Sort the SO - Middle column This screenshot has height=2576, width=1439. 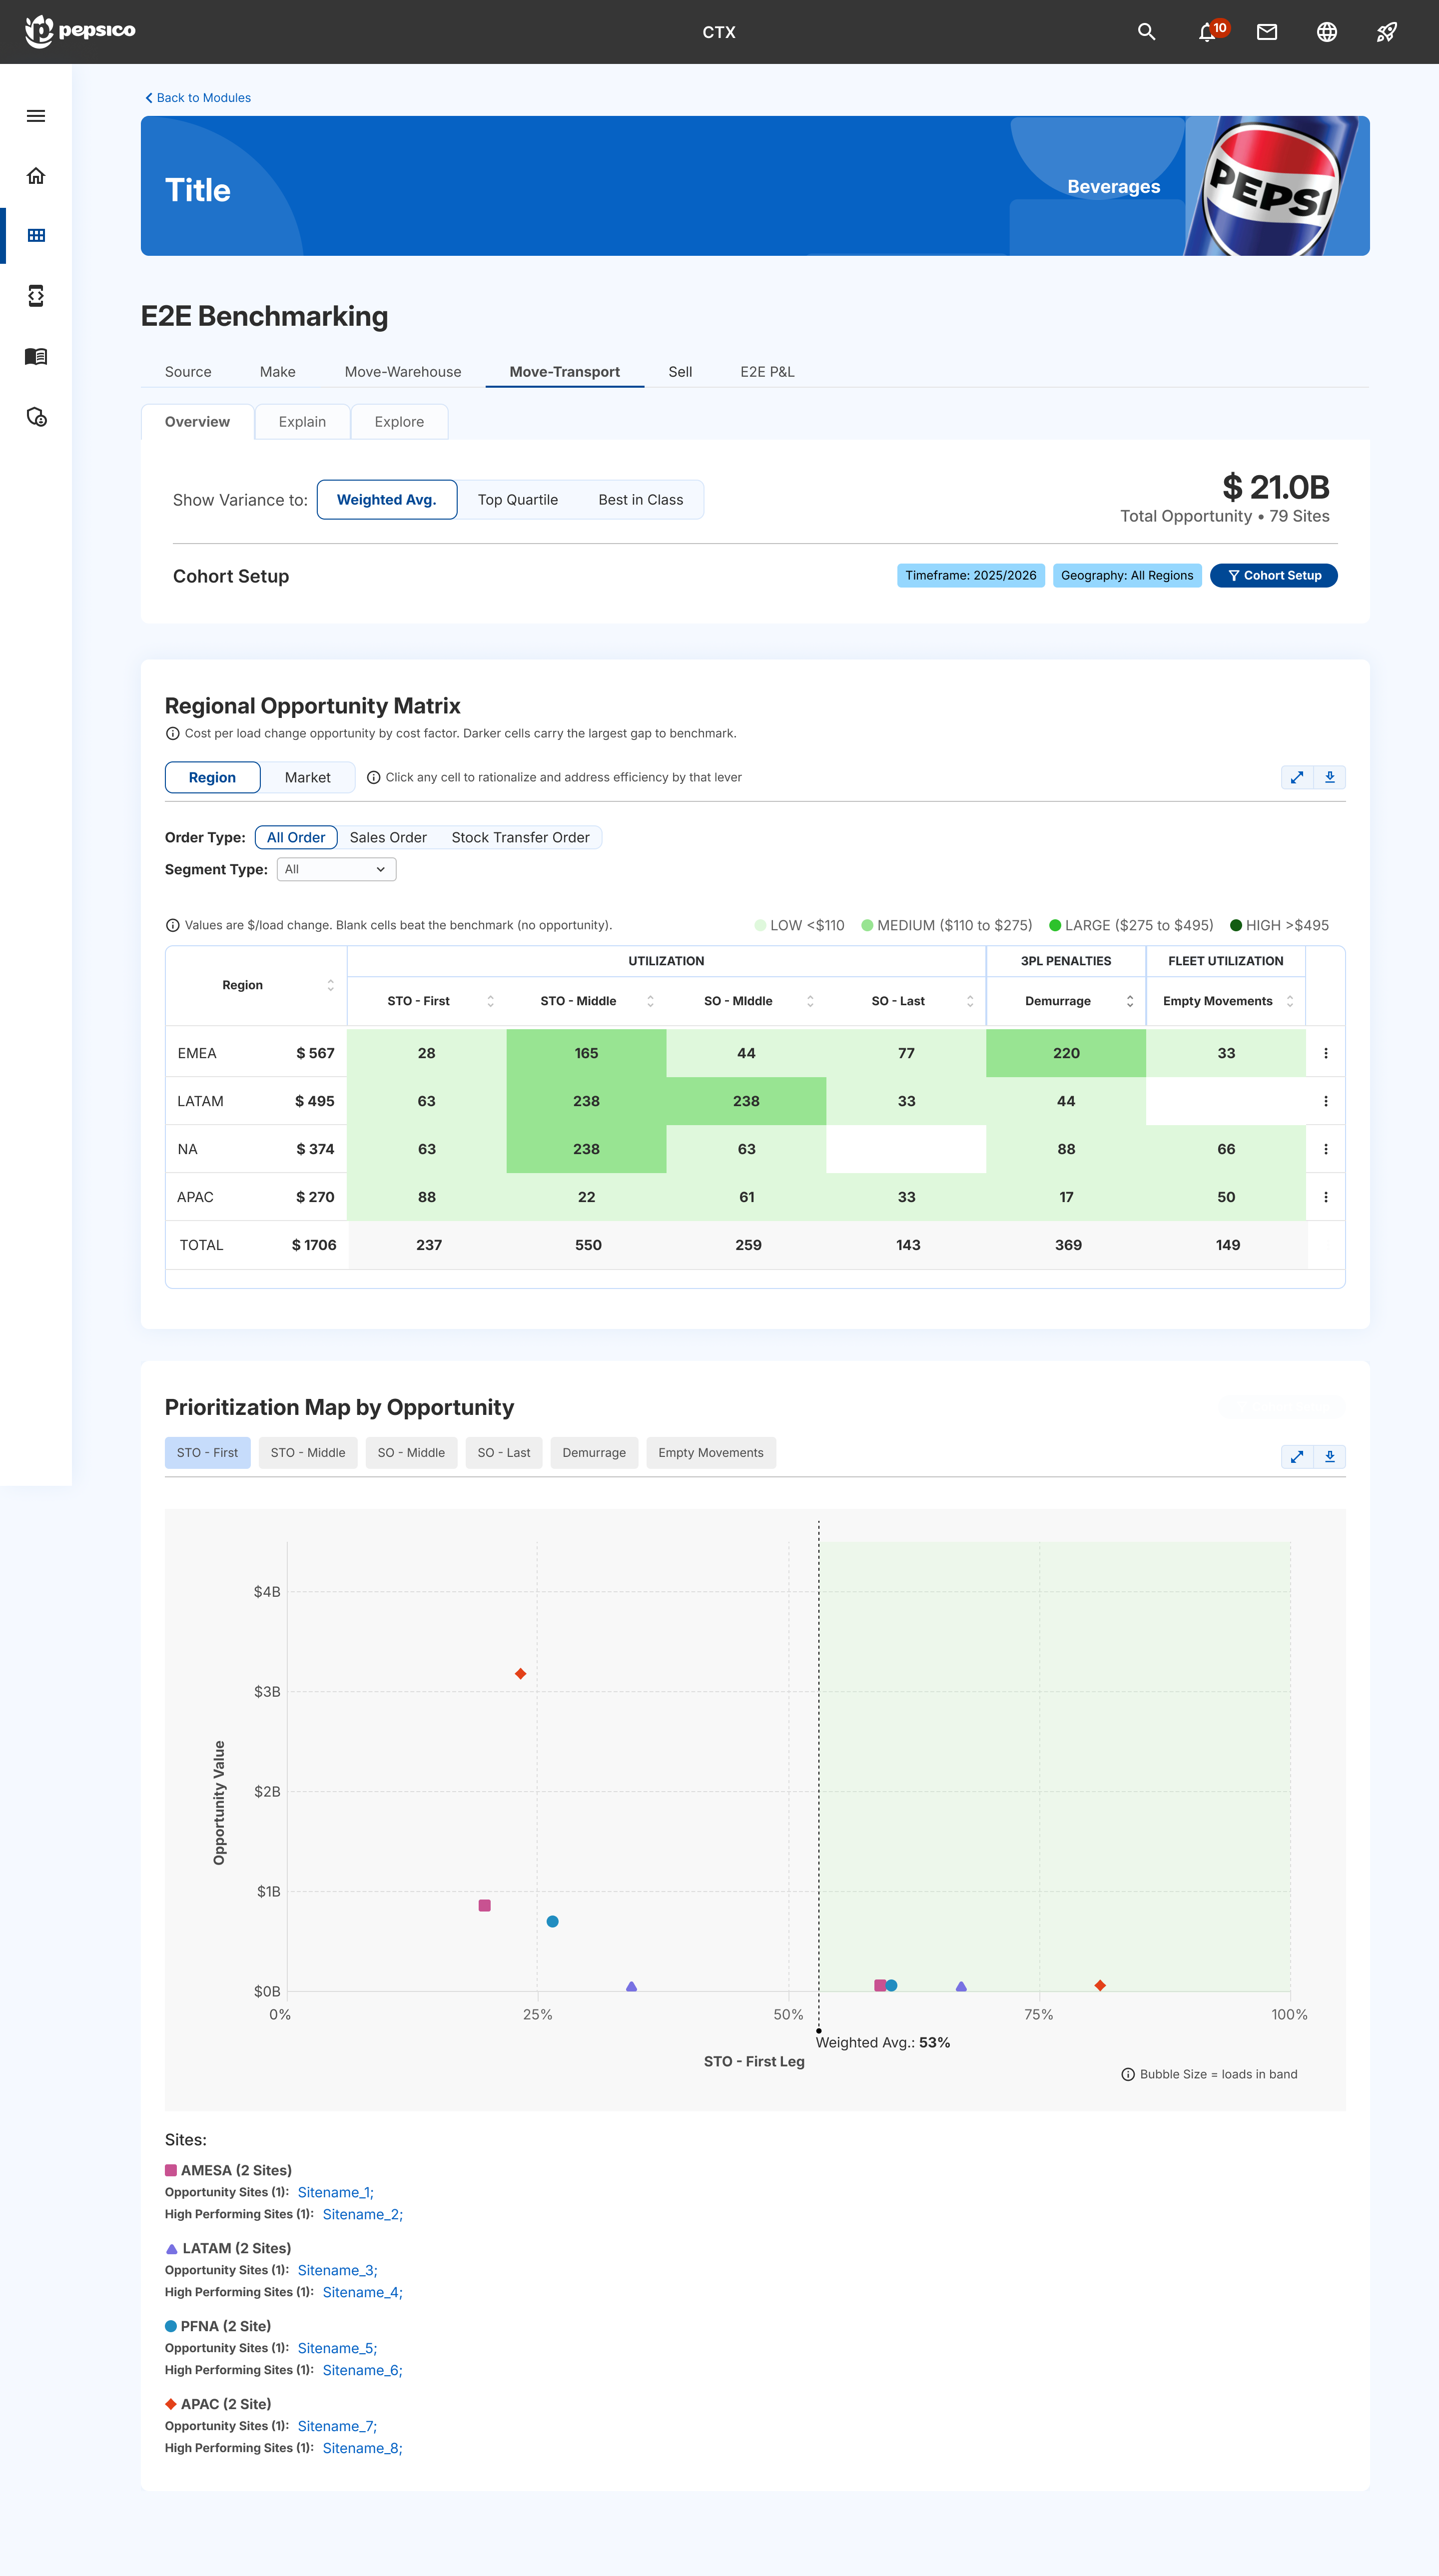pyautogui.click(x=810, y=1001)
